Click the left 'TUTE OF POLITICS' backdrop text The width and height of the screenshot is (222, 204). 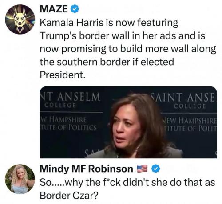click(x=68, y=127)
